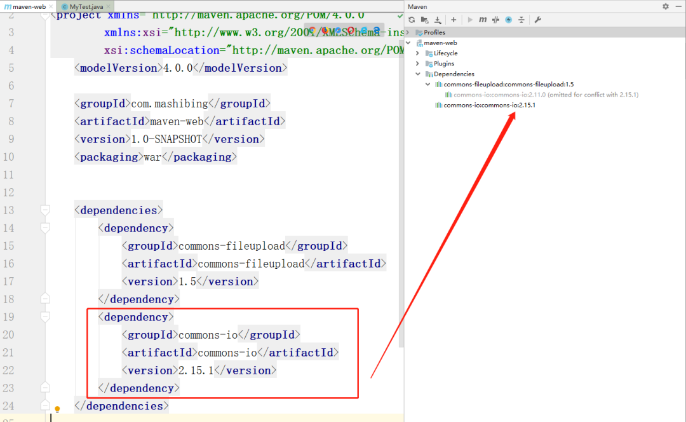Select Dependencies tree item

[454, 74]
